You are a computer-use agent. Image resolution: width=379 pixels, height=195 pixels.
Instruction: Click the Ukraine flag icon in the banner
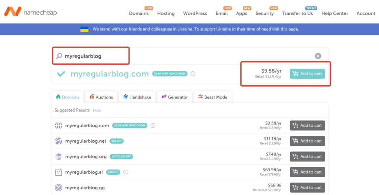[x=84, y=29]
